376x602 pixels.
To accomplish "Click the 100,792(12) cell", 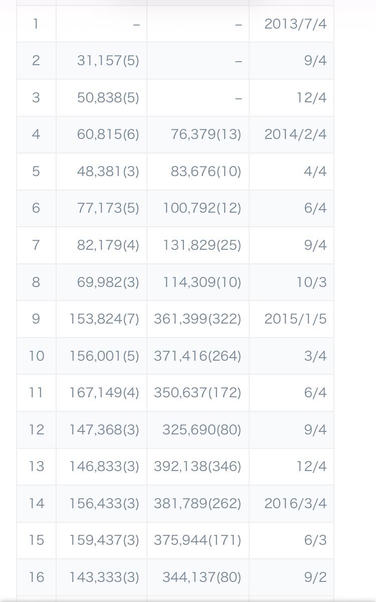I will (x=202, y=208).
